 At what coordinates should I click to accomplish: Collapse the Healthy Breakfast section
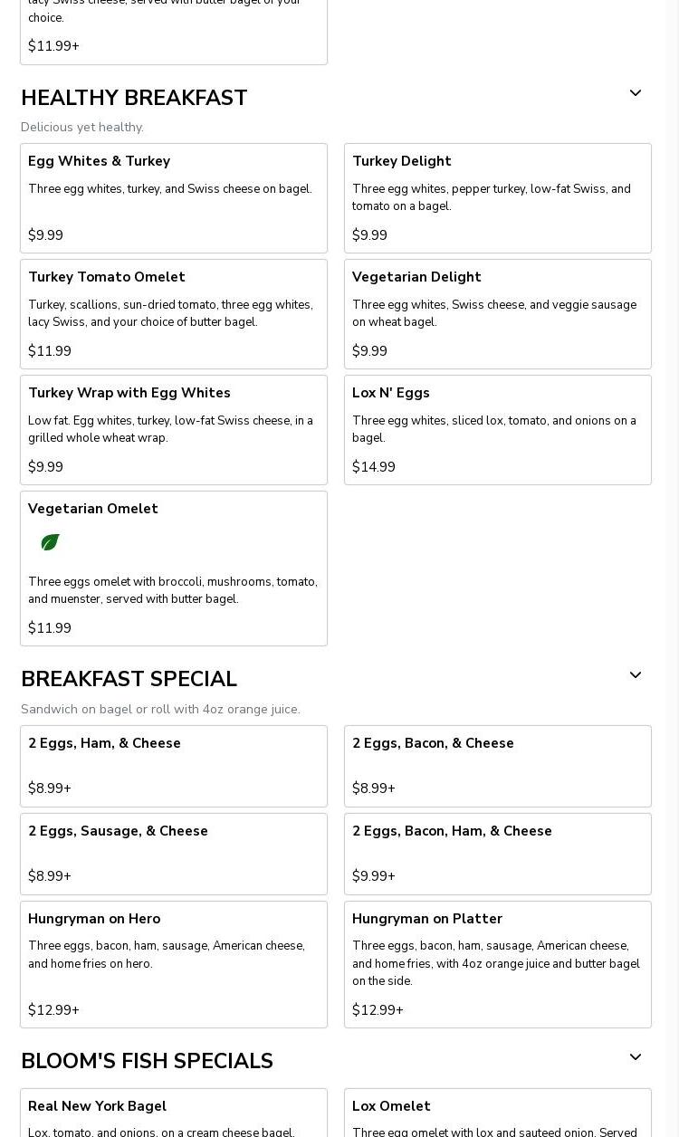pyautogui.click(x=635, y=93)
